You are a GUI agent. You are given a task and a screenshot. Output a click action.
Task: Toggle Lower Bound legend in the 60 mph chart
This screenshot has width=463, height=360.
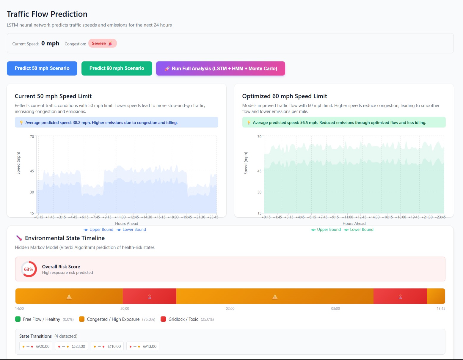pos(359,229)
